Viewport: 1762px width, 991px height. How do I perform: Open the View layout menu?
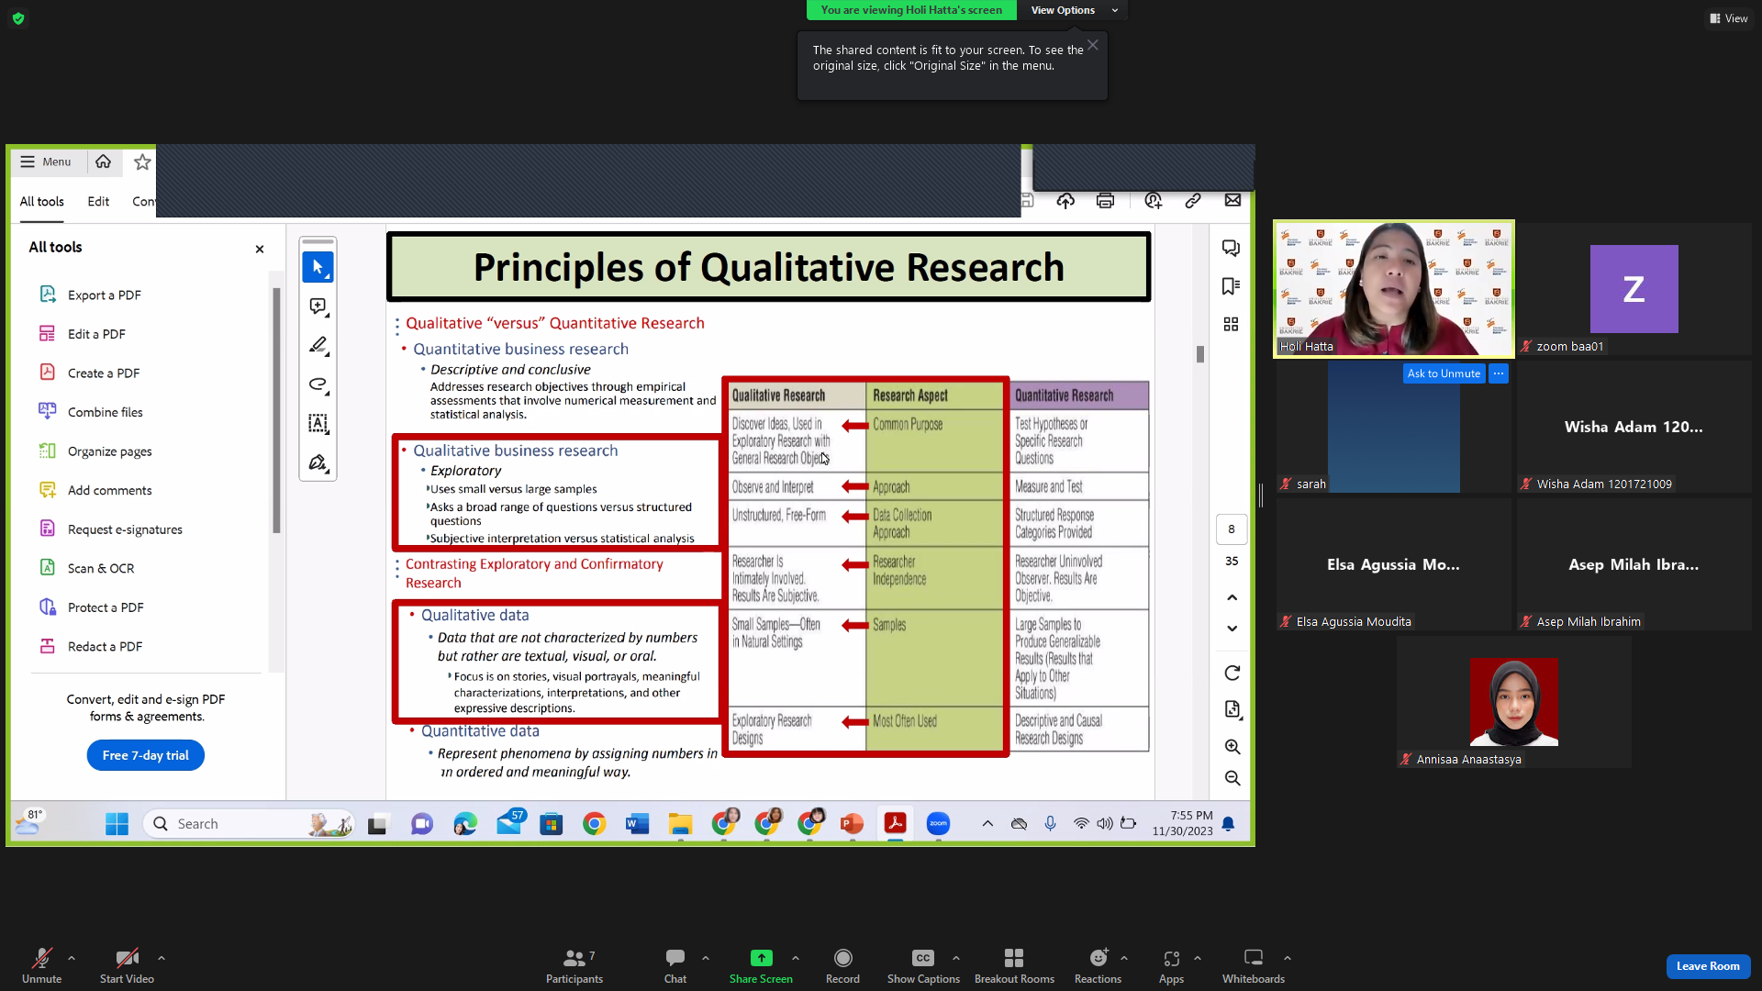coord(1729,18)
